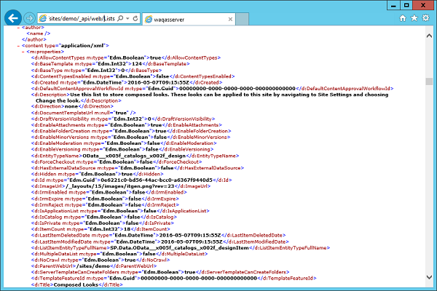Click the TemplateFeatureId zero GUID value

[x=199, y=278]
